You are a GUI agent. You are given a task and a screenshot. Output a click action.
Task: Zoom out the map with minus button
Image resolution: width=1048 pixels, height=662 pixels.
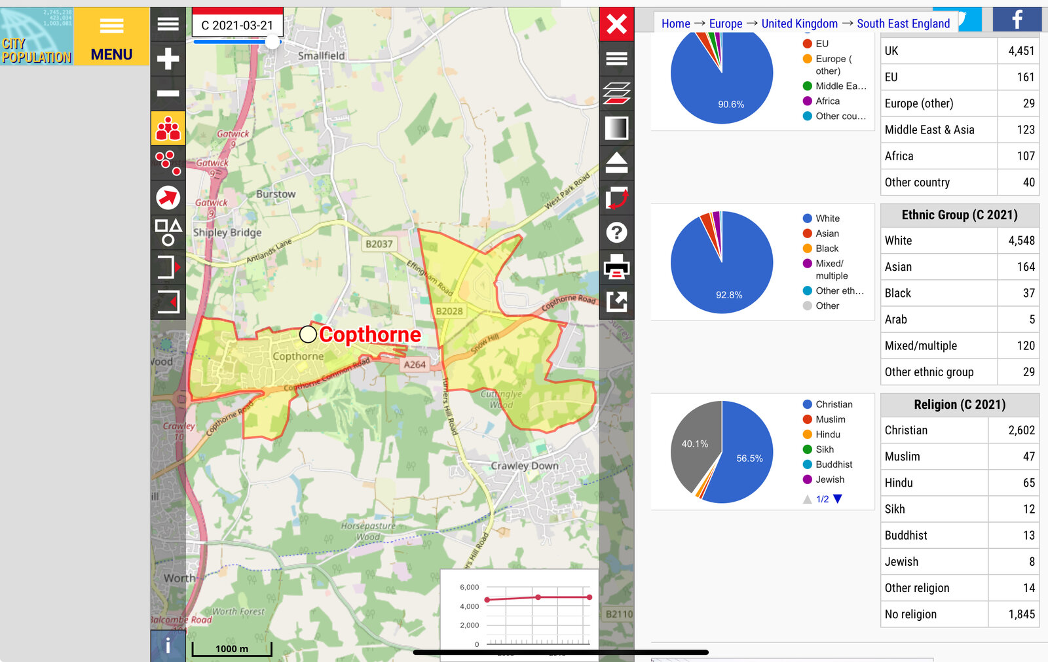pyautogui.click(x=168, y=94)
